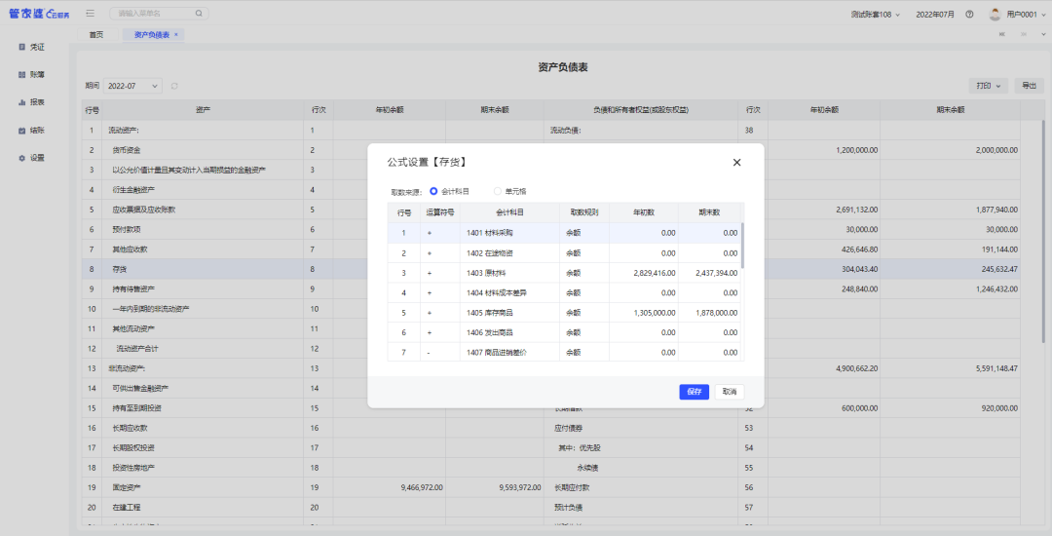Open the 结账 closing sidebar icon
Screen dimensions: 1052x536
click(x=21, y=130)
